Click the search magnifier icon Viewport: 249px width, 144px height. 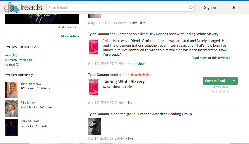[191, 8]
